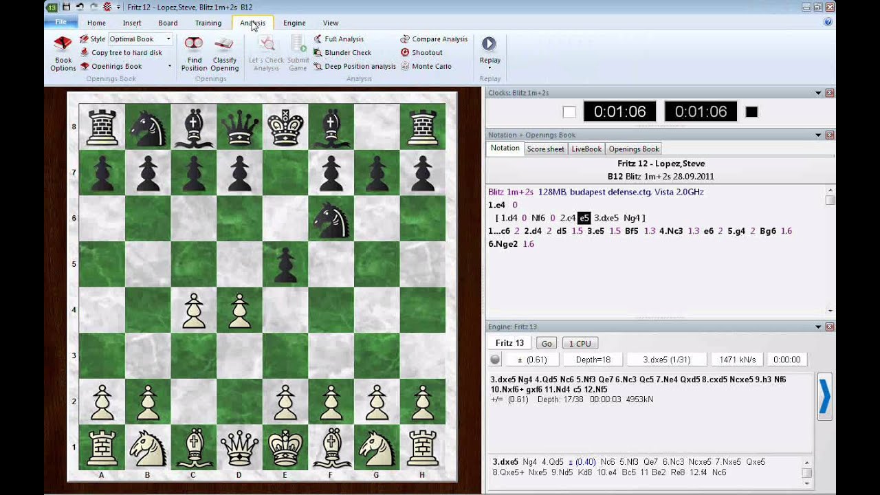Run Blunder Check
The image size is (880, 495).
click(342, 52)
